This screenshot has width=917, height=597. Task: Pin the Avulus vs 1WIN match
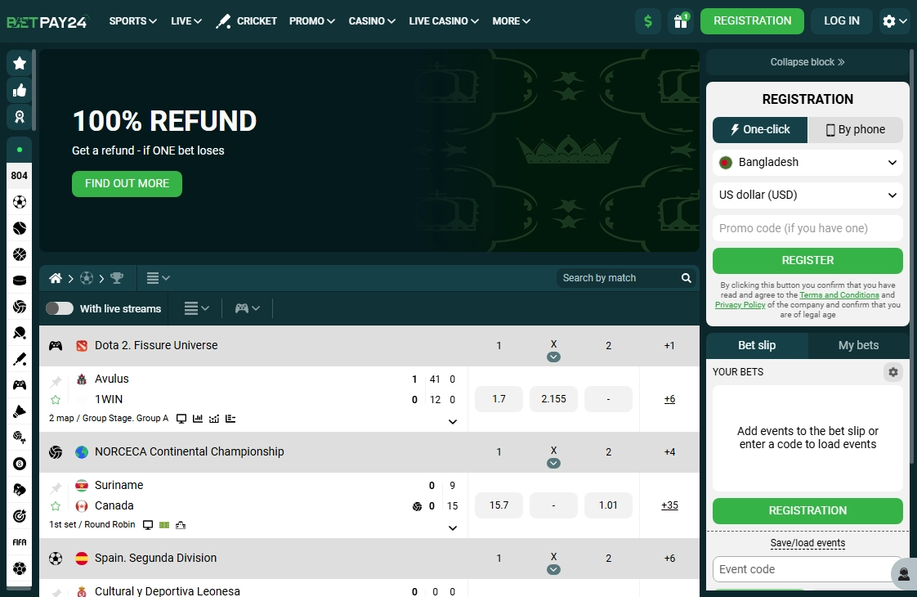tap(56, 382)
